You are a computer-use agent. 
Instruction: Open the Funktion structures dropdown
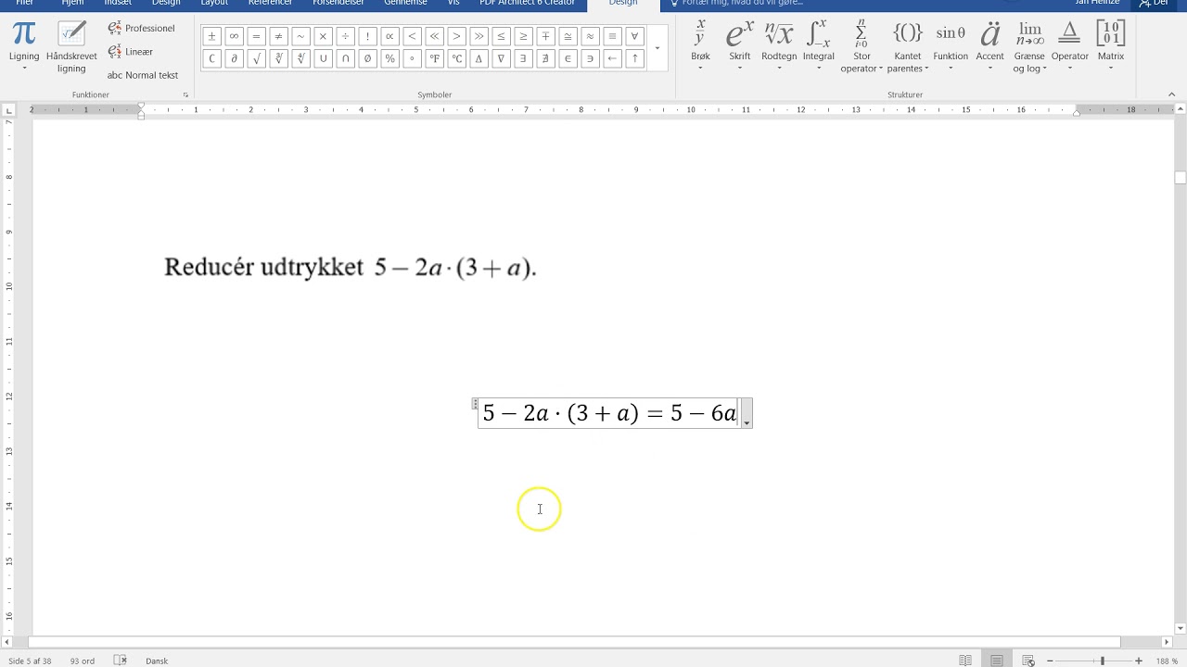[x=951, y=46]
